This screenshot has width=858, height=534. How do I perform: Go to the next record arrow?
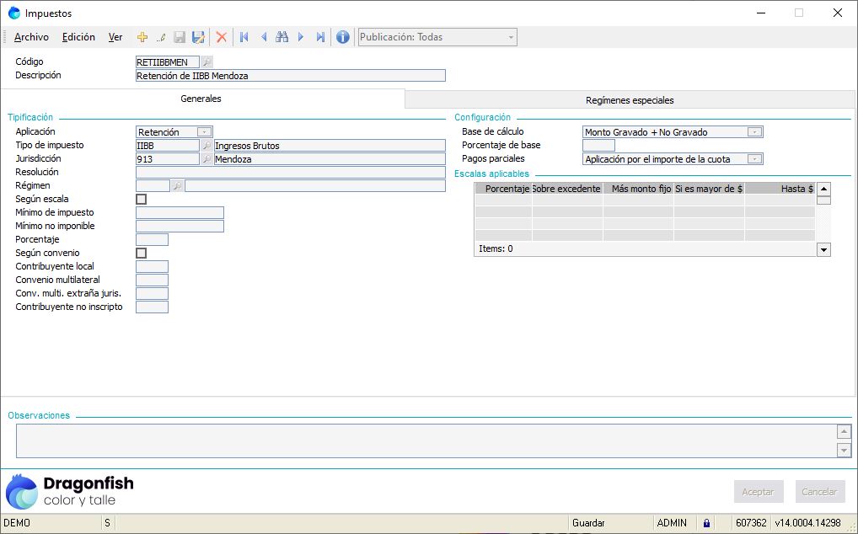(301, 37)
